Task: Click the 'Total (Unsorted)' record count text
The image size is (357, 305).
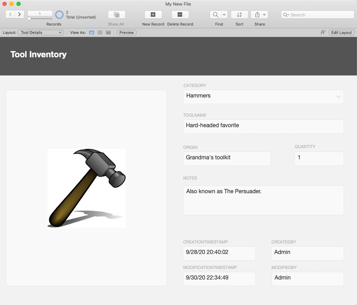Action: click(81, 17)
